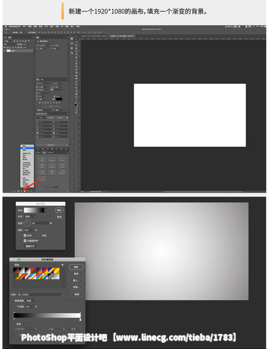
Task: Toggle visibility of the layer in Layers panel
Action: coord(4,51)
